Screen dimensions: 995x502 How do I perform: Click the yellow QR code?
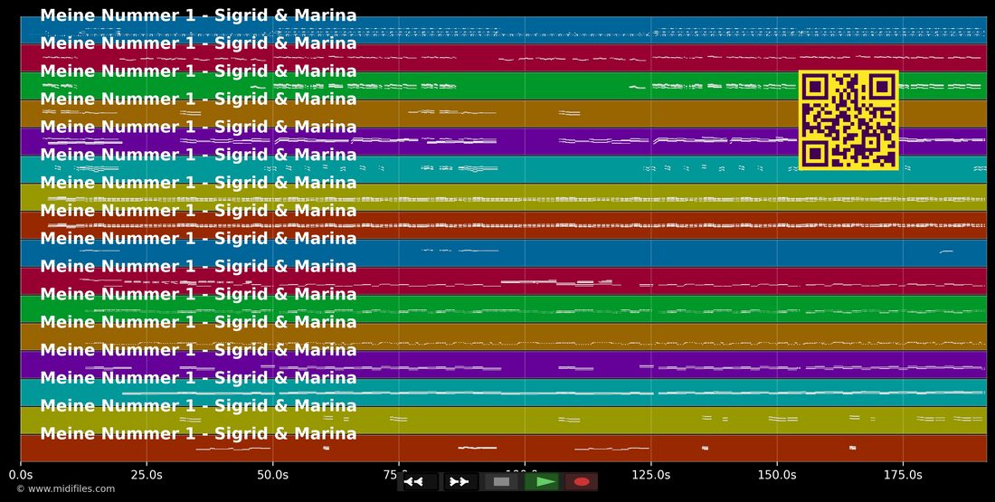[848, 120]
